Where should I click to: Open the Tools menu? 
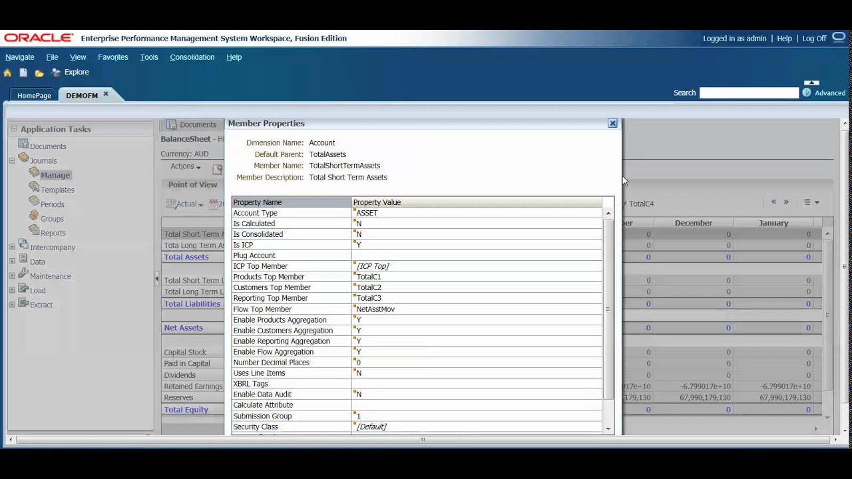coord(149,57)
